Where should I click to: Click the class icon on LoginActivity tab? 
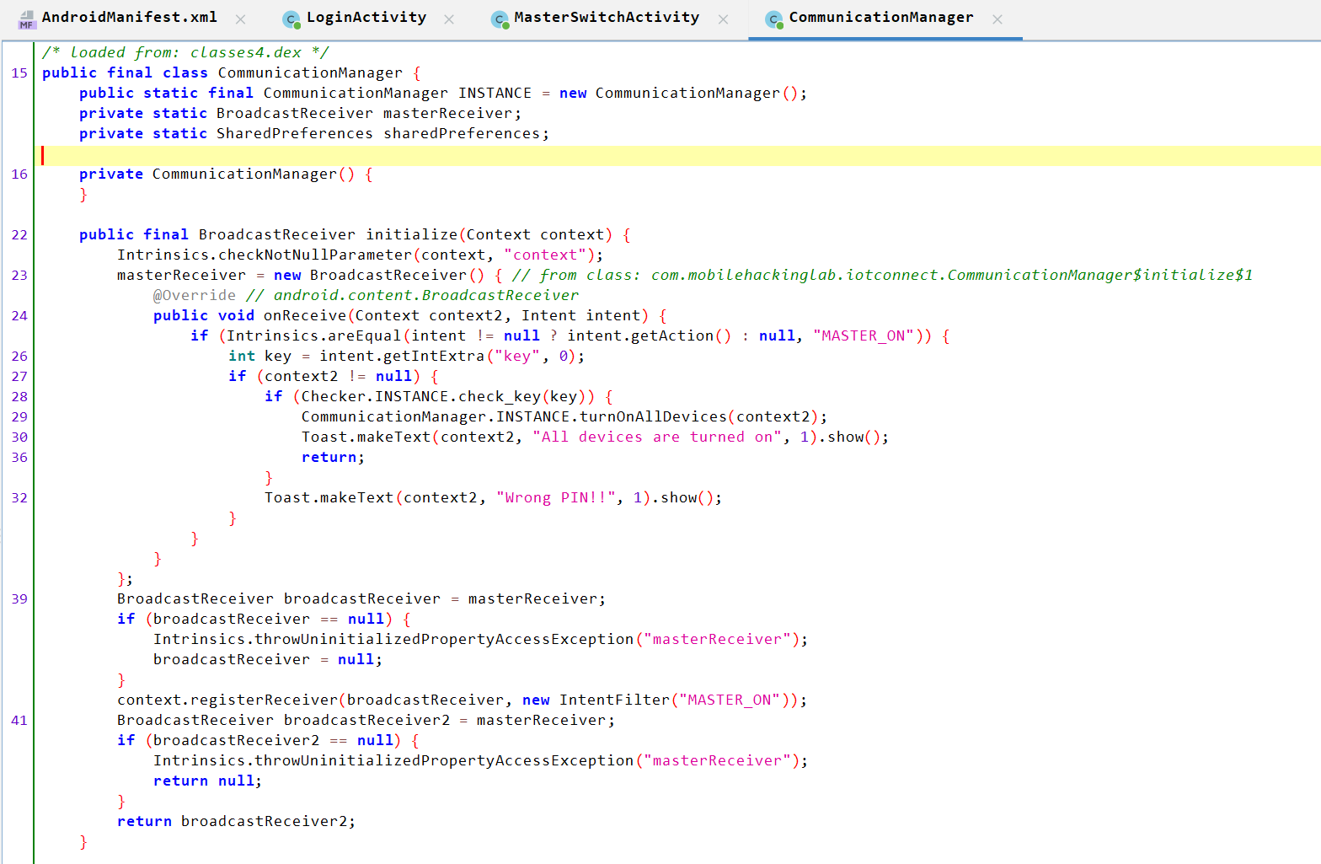pyautogui.click(x=291, y=19)
